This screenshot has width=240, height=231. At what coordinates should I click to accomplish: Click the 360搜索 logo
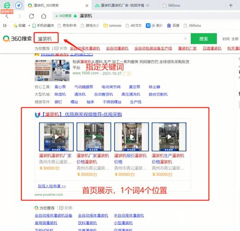coord(18,38)
